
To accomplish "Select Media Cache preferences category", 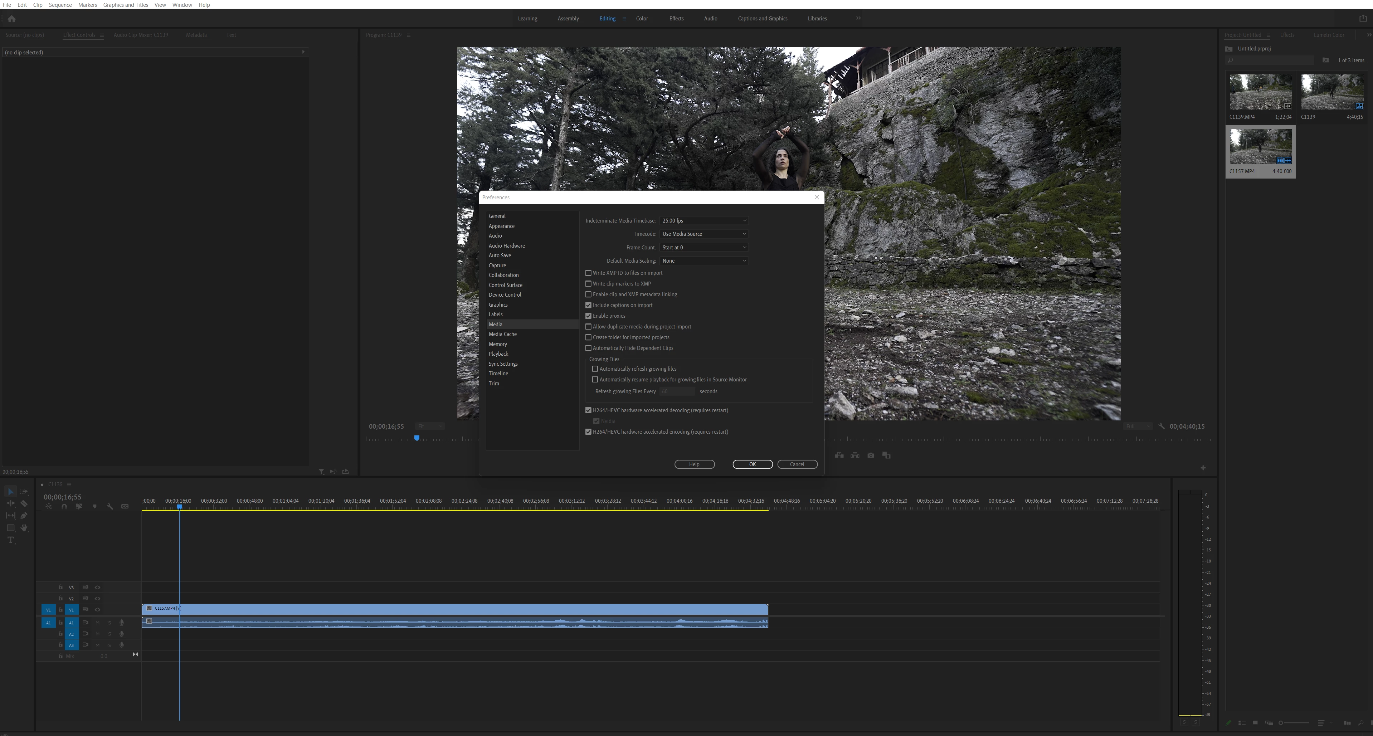I will click(x=503, y=334).
